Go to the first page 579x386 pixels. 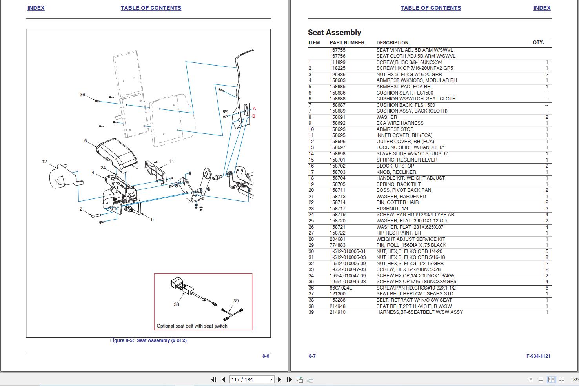point(214,379)
